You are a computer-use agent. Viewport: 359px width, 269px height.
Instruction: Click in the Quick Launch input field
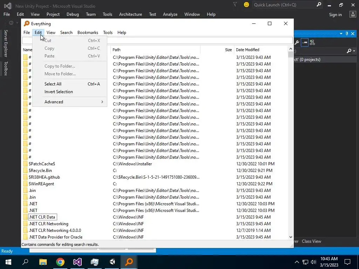[284, 5]
